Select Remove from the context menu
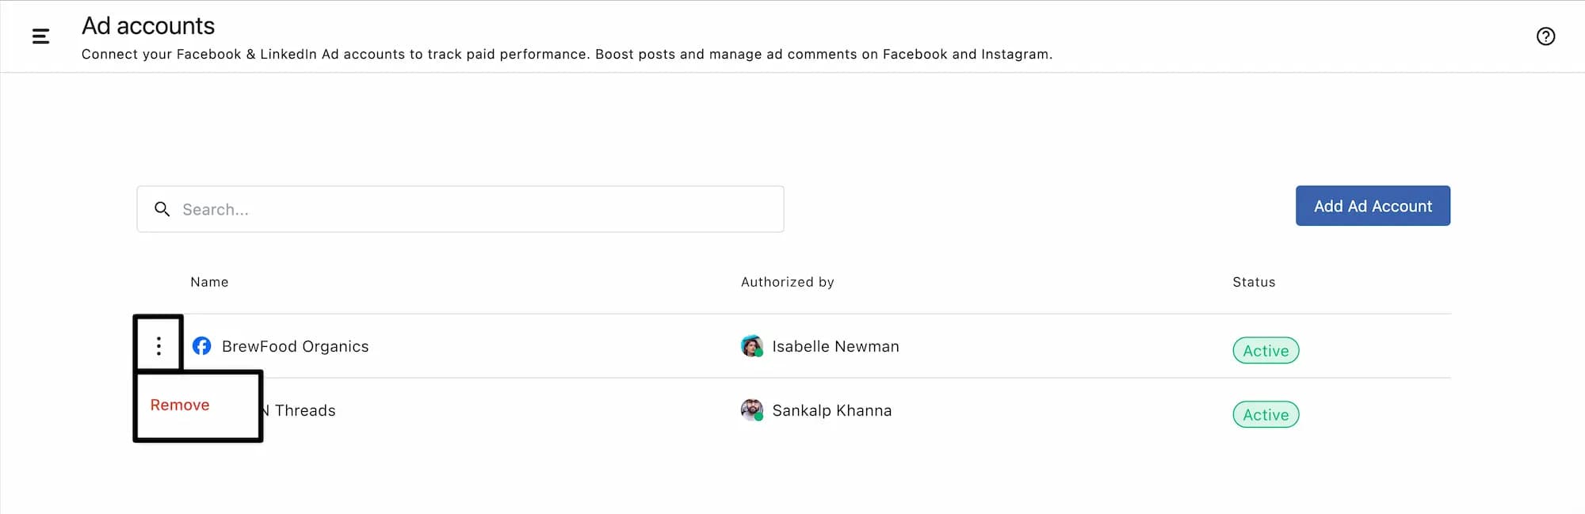Screen dimensions: 1585x514 pyautogui.click(x=180, y=405)
